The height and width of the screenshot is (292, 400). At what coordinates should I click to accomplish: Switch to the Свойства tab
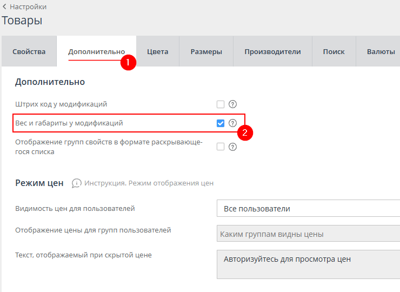(x=29, y=52)
